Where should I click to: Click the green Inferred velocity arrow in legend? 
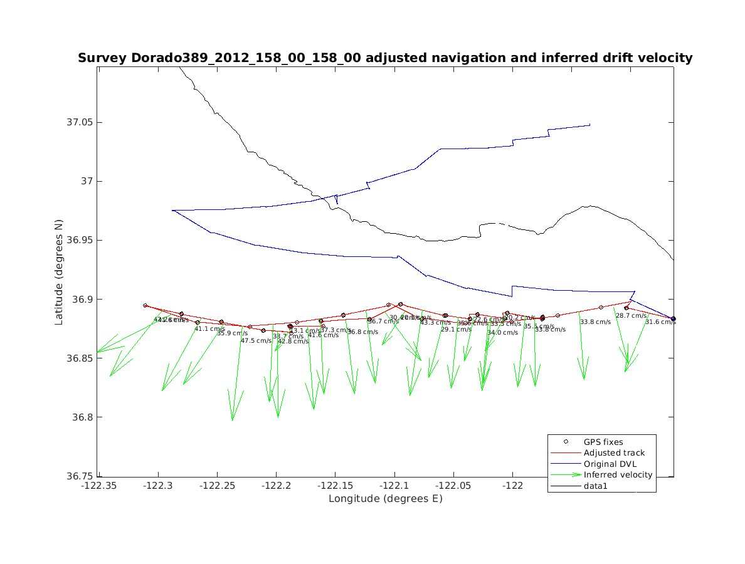pos(565,475)
